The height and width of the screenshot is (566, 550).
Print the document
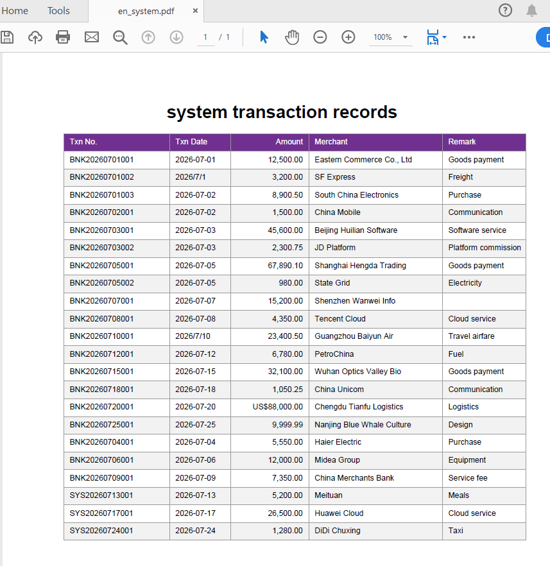tap(63, 37)
